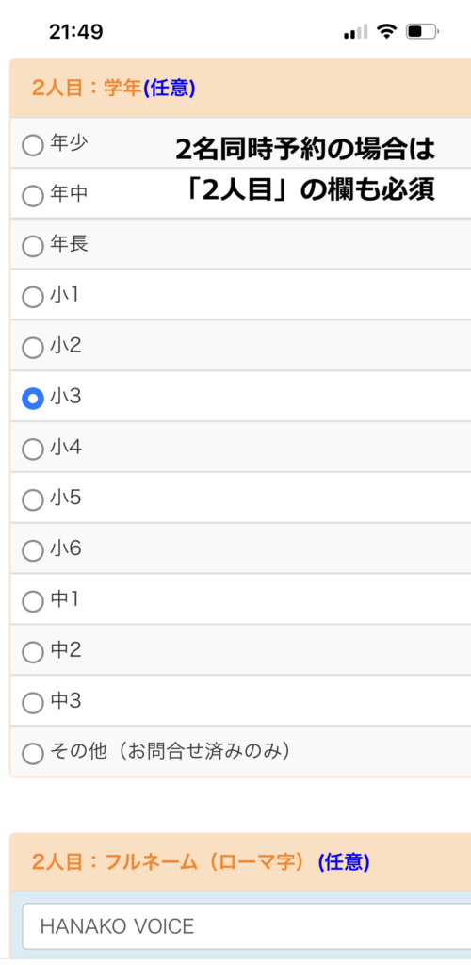The height and width of the screenshot is (965, 471).
Task: Choose 年長 as the grade
Action: click(x=33, y=247)
